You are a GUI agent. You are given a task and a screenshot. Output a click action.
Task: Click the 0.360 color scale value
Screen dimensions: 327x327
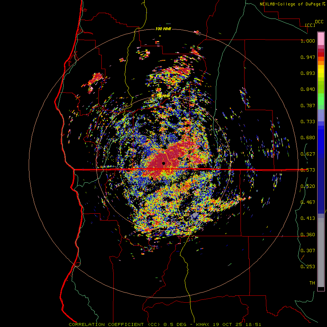tap(308, 235)
